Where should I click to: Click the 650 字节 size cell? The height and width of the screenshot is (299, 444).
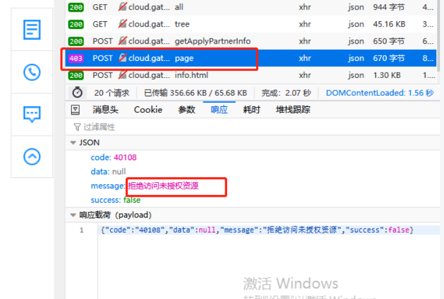coord(389,41)
